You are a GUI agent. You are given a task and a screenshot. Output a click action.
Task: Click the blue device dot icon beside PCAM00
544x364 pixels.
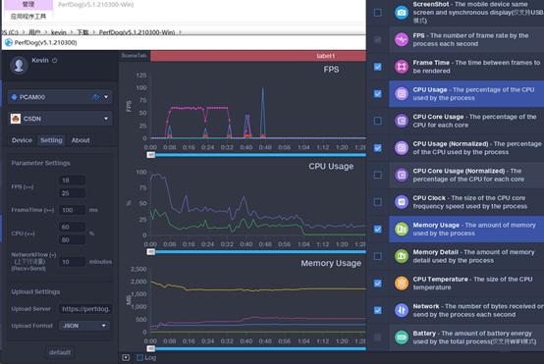click(x=14, y=97)
